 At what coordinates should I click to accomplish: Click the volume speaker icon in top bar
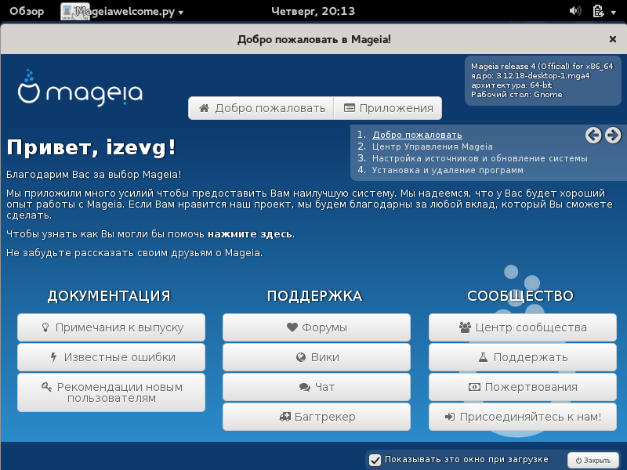(x=574, y=11)
